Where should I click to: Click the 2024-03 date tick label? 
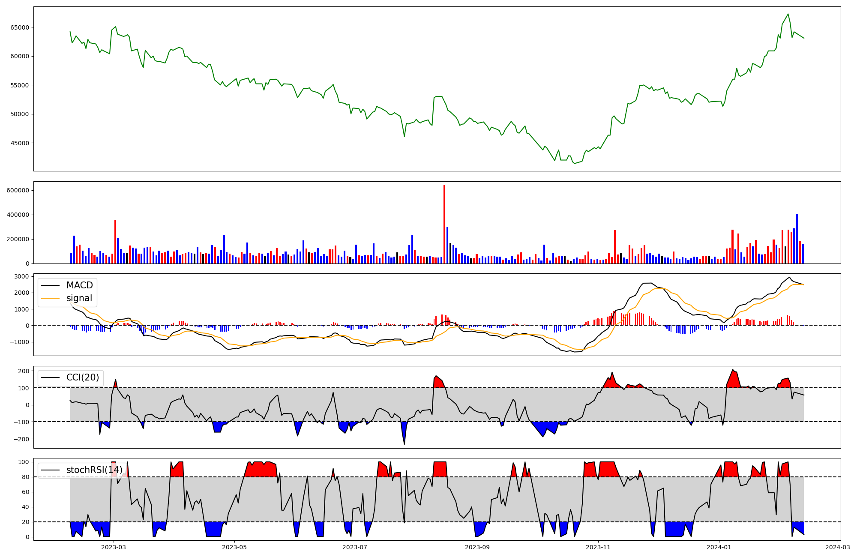click(837, 547)
